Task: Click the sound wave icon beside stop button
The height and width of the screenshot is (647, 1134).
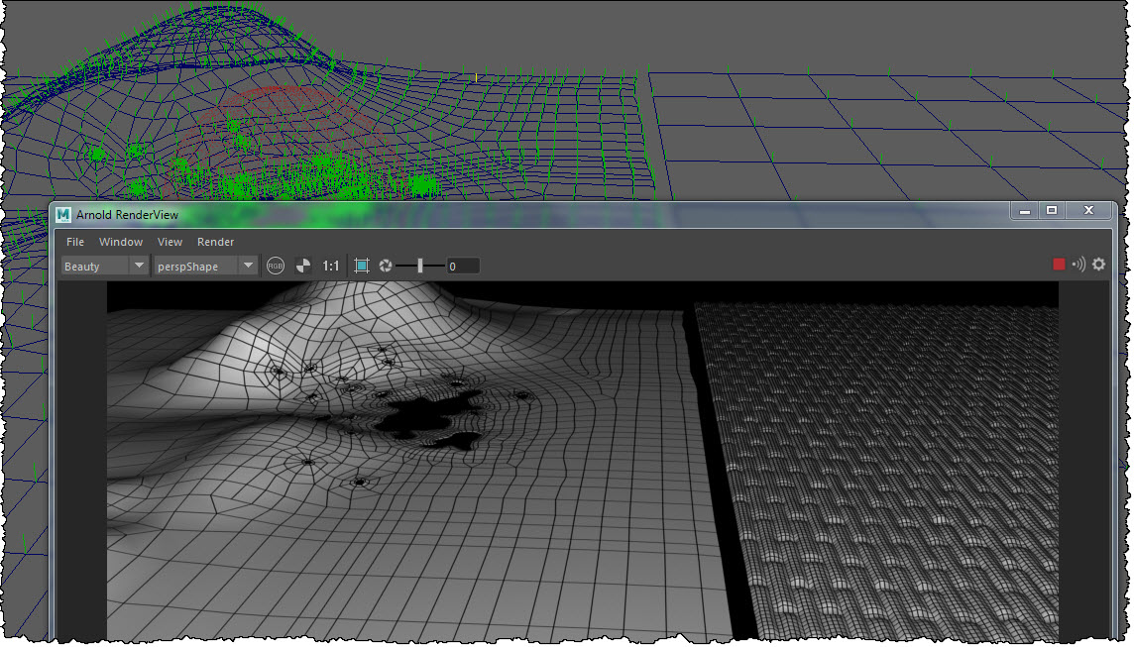Action: 1078,265
